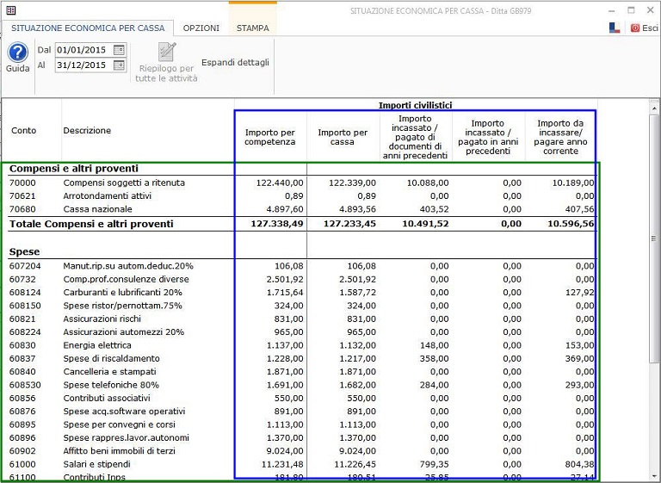661x483 pixels.
Task: Select row Compensi soggetti a ritenuta
Action: (x=301, y=183)
